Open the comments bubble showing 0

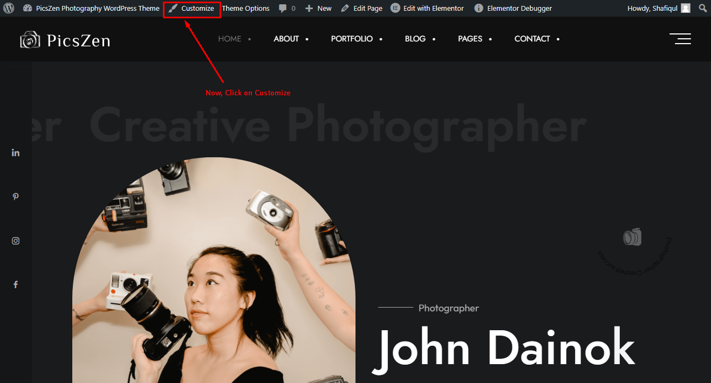point(287,8)
